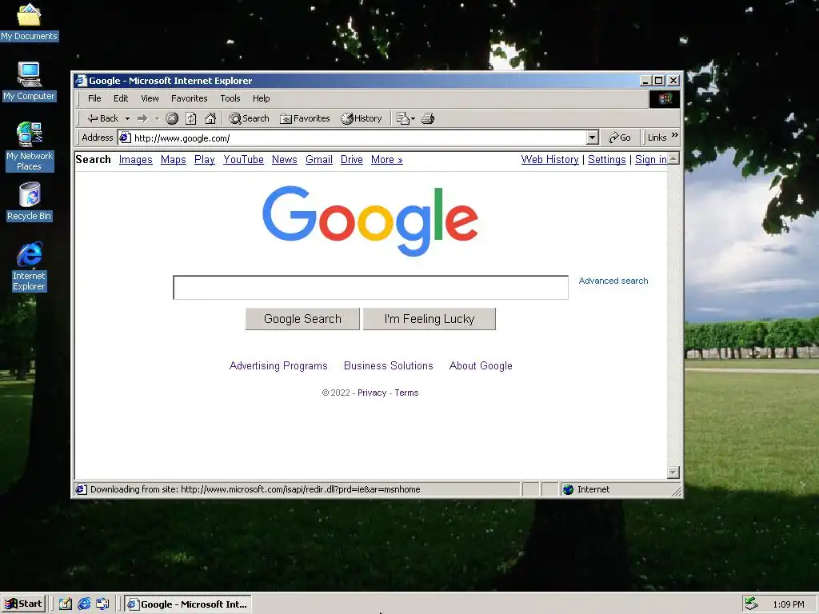
Task: Open the Web History link
Action: pos(550,160)
